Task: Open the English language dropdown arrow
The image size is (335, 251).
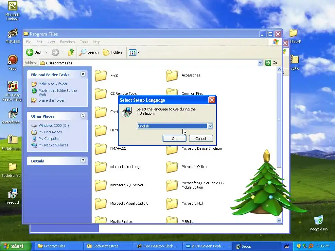Action: click(210, 126)
